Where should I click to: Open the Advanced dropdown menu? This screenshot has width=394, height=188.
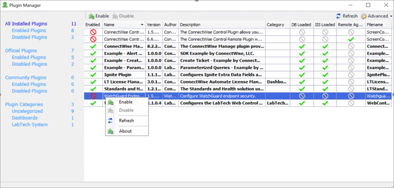click(x=377, y=16)
